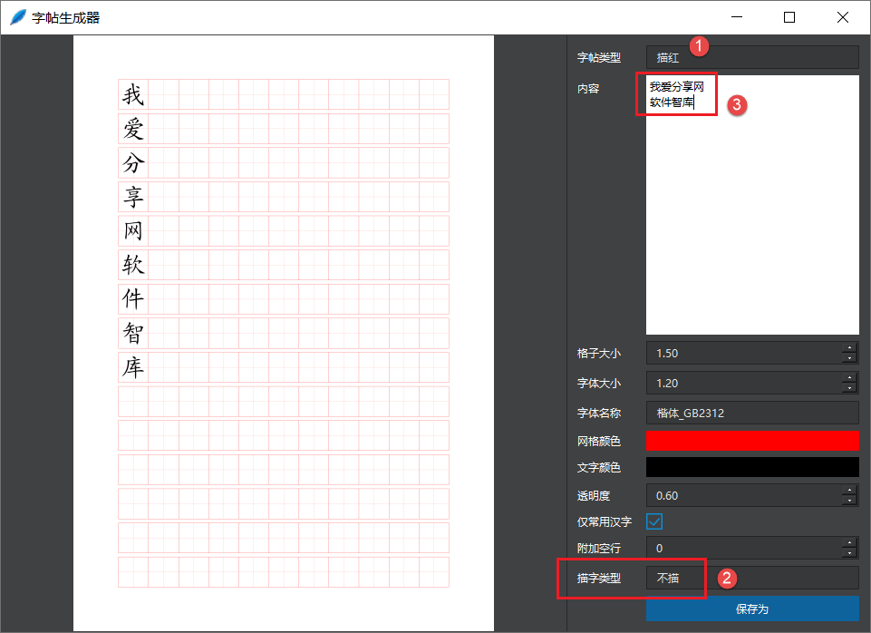
Task: Decrease 透明度 with the spinner arrow
Action: (850, 500)
